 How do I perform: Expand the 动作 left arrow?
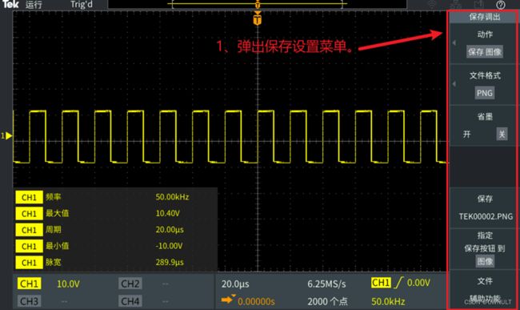pos(454,42)
